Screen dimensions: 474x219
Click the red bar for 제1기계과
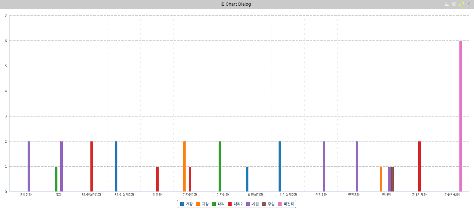coord(419,166)
